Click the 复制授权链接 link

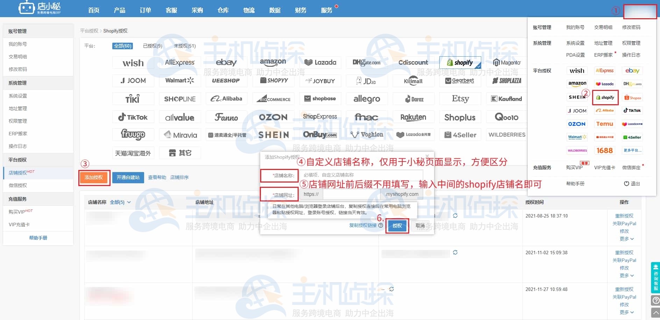(x=363, y=226)
